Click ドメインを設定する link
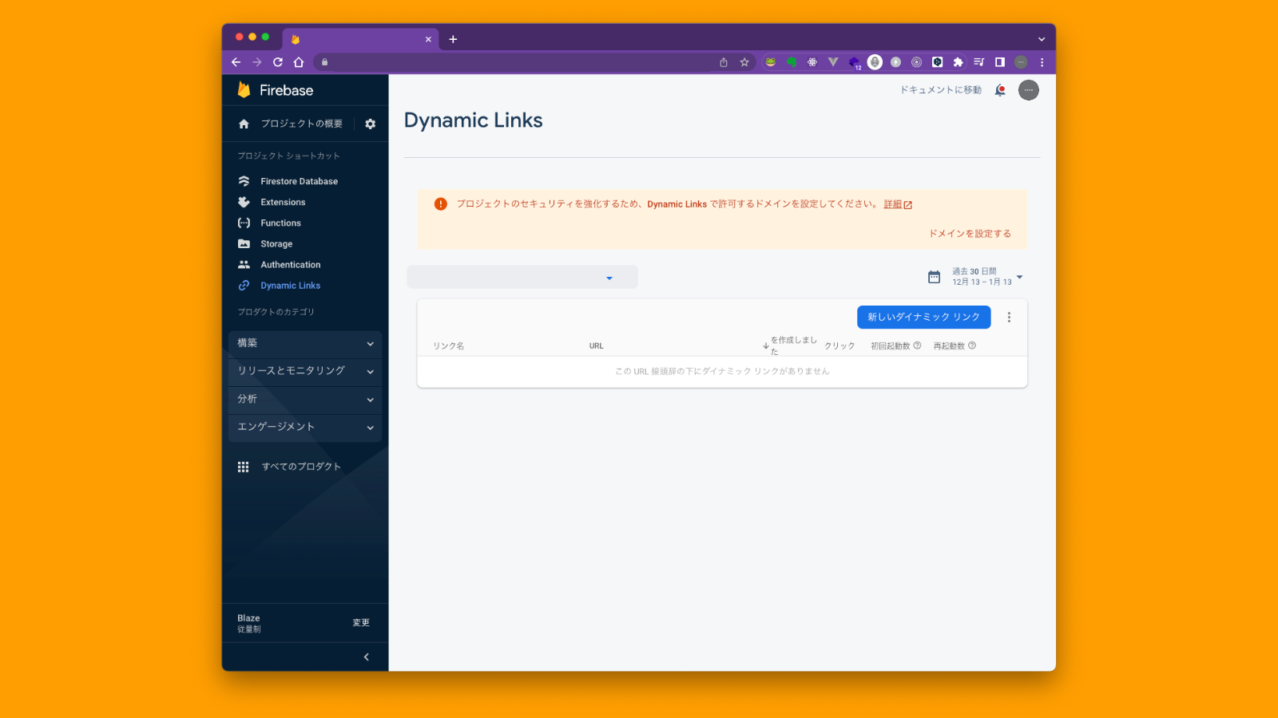1278x718 pixels. (970, 234)
